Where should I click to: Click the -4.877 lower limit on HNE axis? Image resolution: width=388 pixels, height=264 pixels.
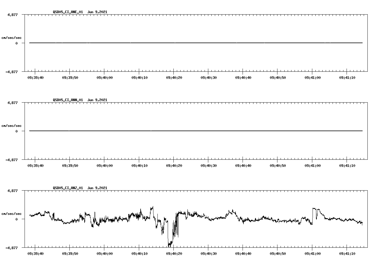click(12, 72)
